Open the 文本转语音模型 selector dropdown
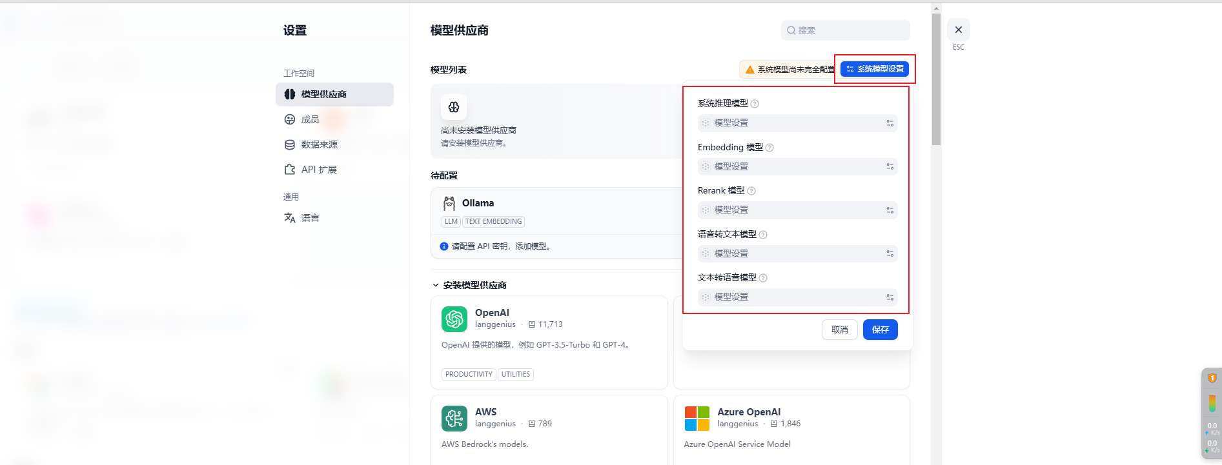Screen dimensions: 1222x465 pos(798,297)
